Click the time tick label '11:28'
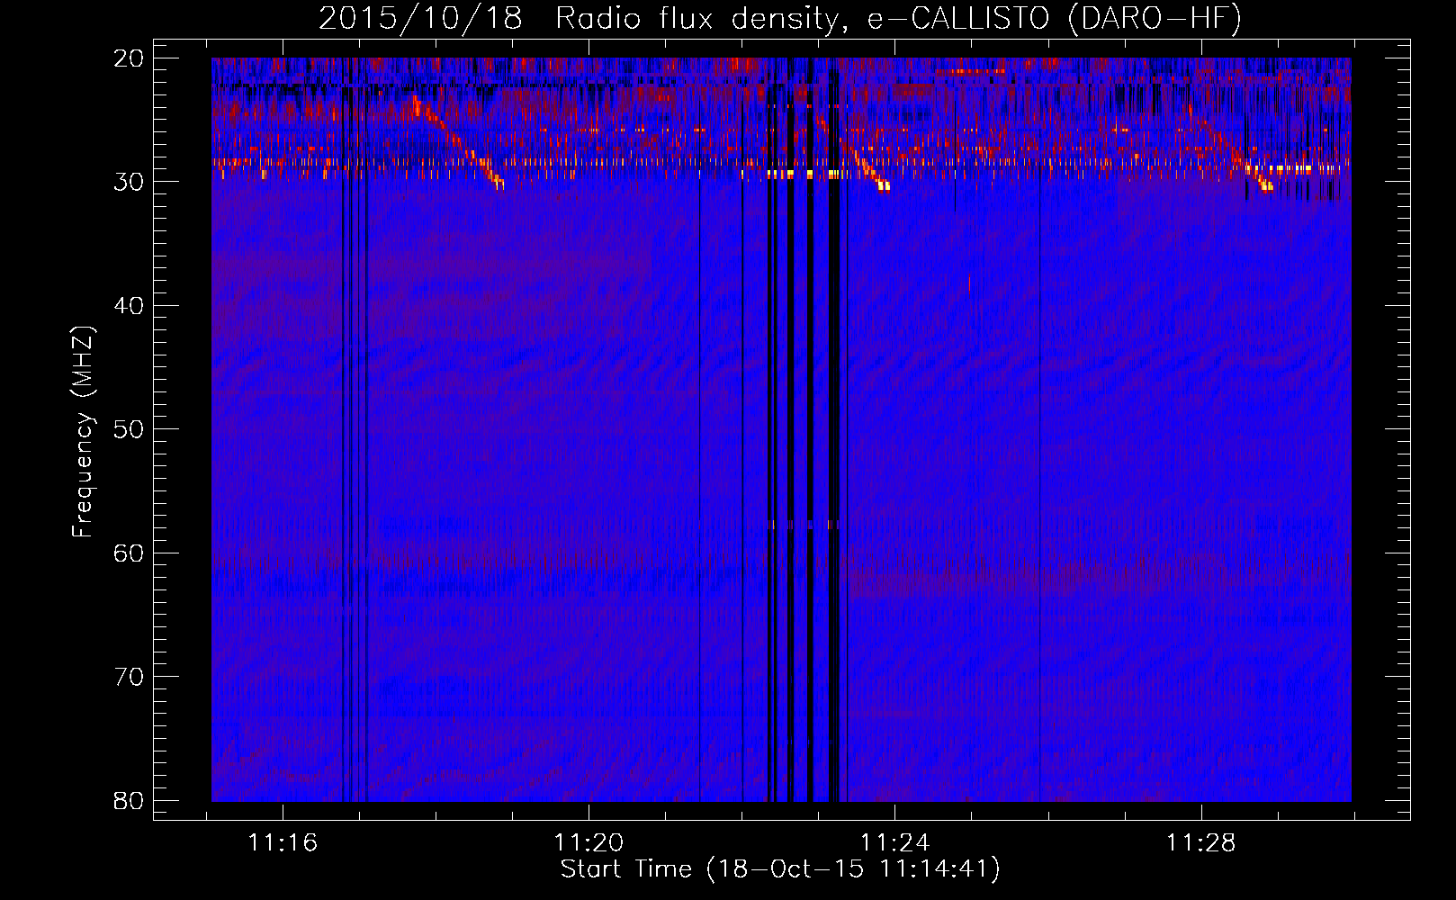 tap(1201, 843)
